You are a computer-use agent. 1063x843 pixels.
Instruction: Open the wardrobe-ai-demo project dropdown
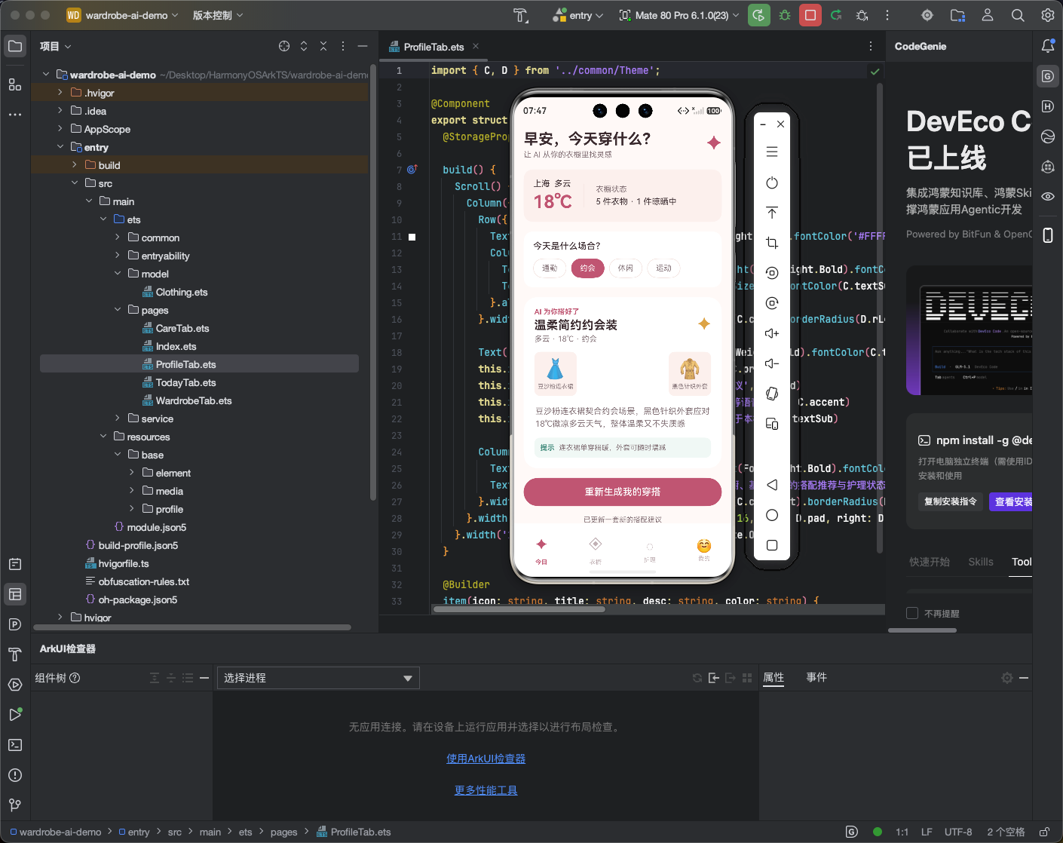point(124,15)
